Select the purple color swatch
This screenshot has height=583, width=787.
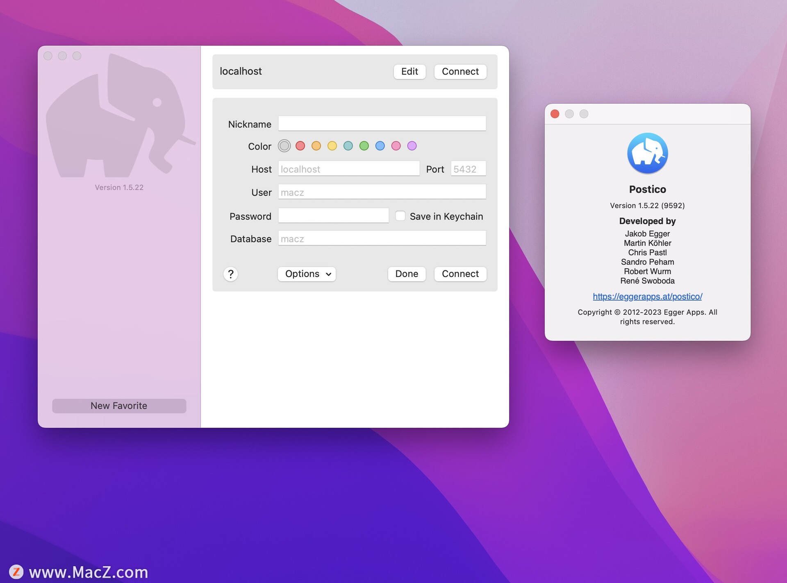pyautogui.click(x=412, y=146)
